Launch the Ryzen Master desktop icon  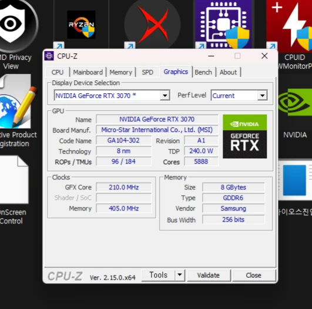pyautogui.click(x=81, y=25)
